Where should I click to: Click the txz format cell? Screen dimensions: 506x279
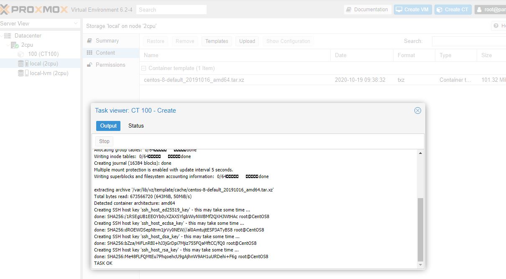[401, 80]
